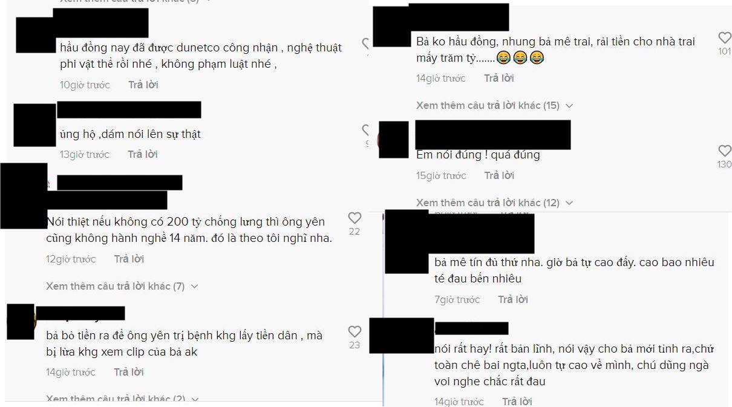This screenshot has width=732, height=407.
Task: Like the comment with 23 likes
Action: (x=355, y=331)
